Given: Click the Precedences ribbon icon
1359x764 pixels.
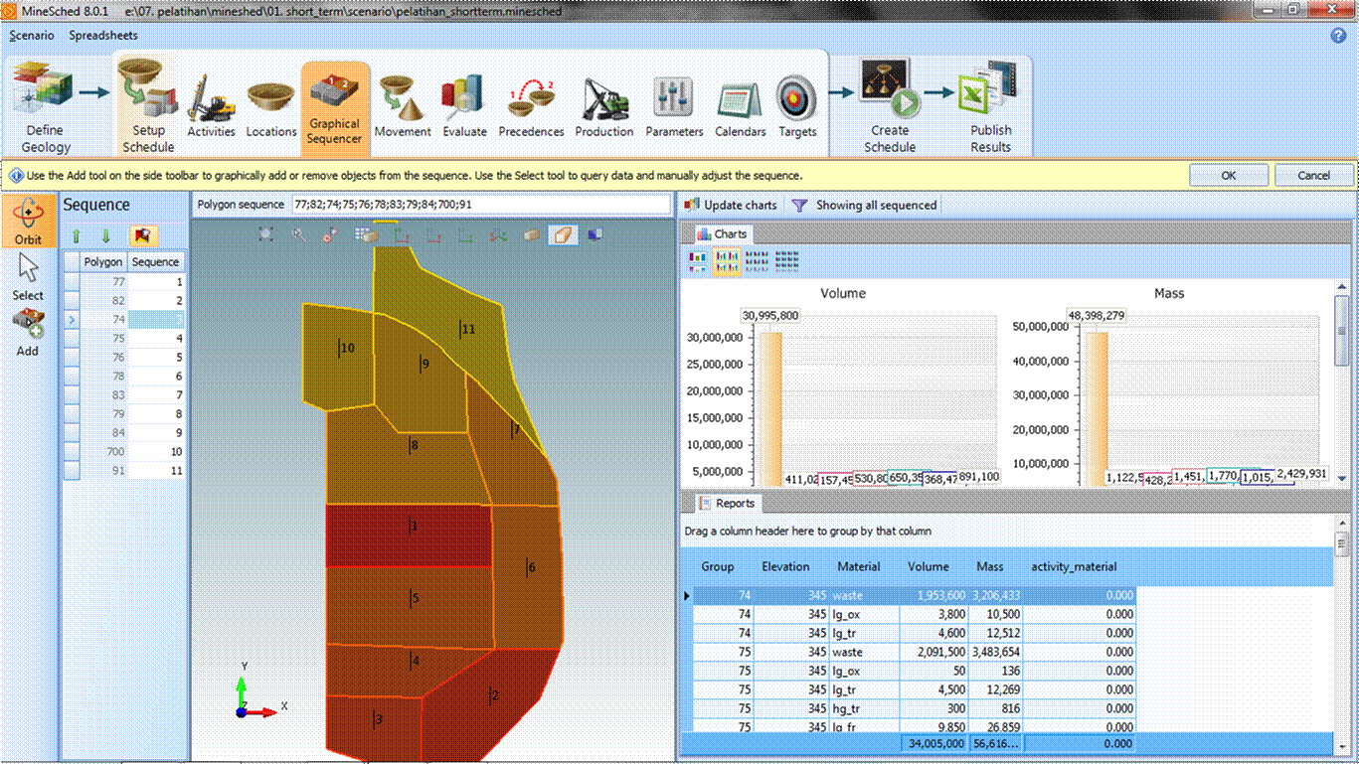Looking at the screenshot, I should tap(530, 99).
